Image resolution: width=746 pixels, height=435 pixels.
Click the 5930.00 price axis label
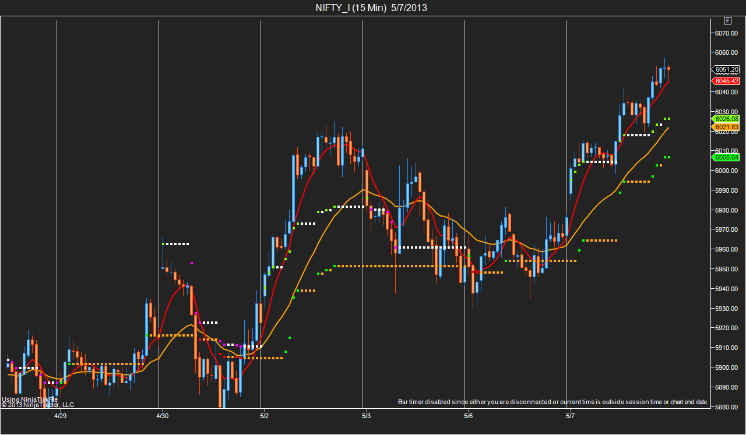click(727, 309)
